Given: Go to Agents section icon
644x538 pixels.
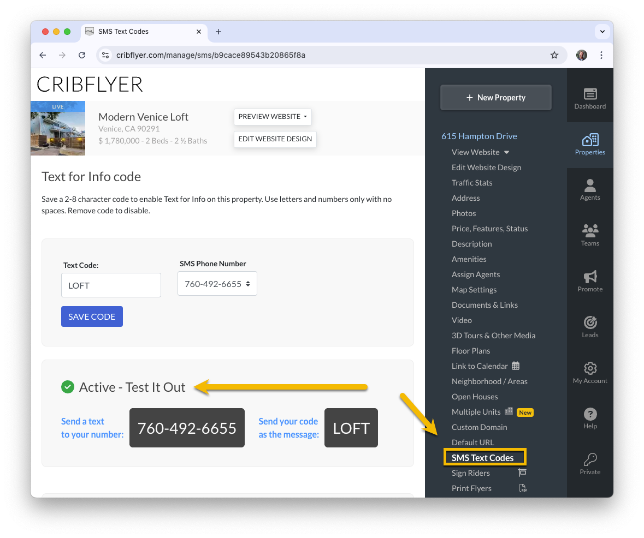Looking at the screenshot, I should click(590, 186).
